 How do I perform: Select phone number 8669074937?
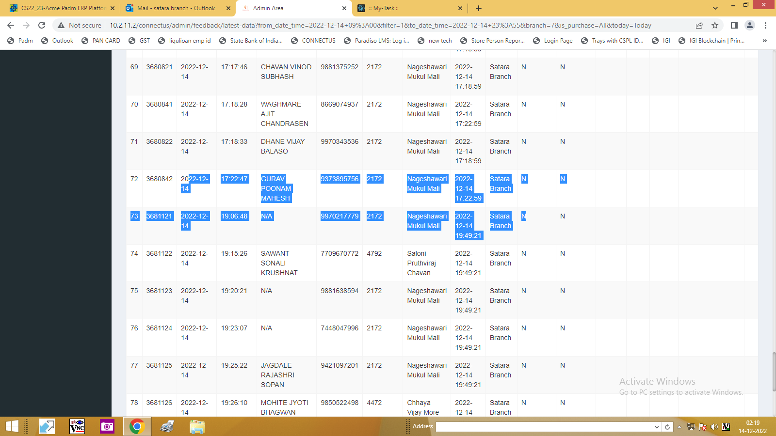(x=339, y=104)
